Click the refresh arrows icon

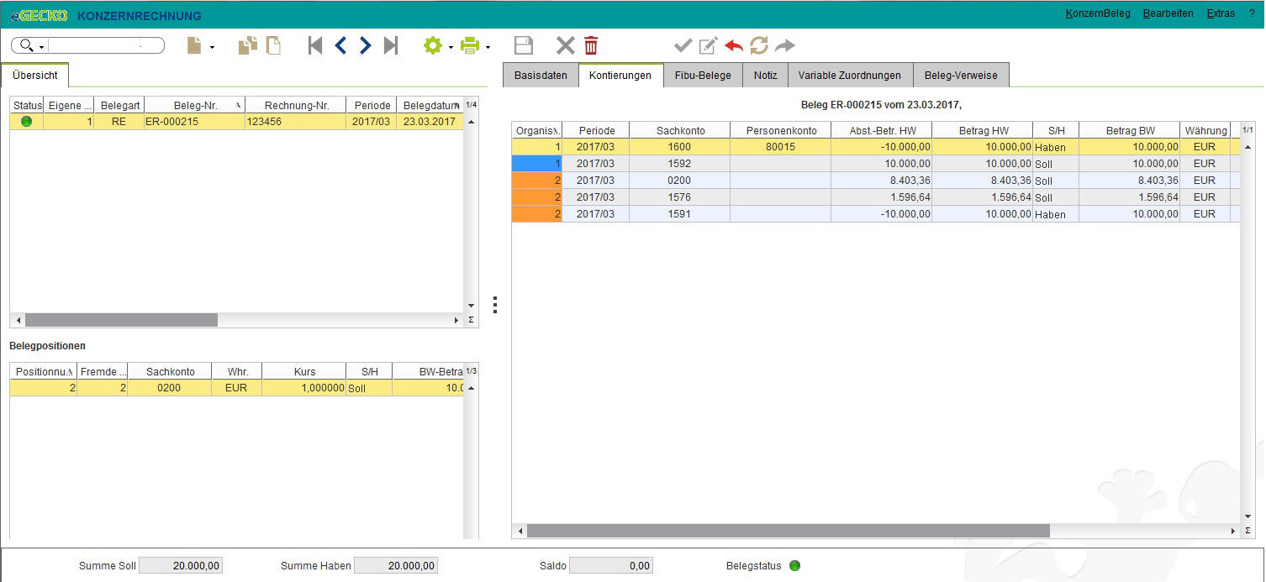759,45
